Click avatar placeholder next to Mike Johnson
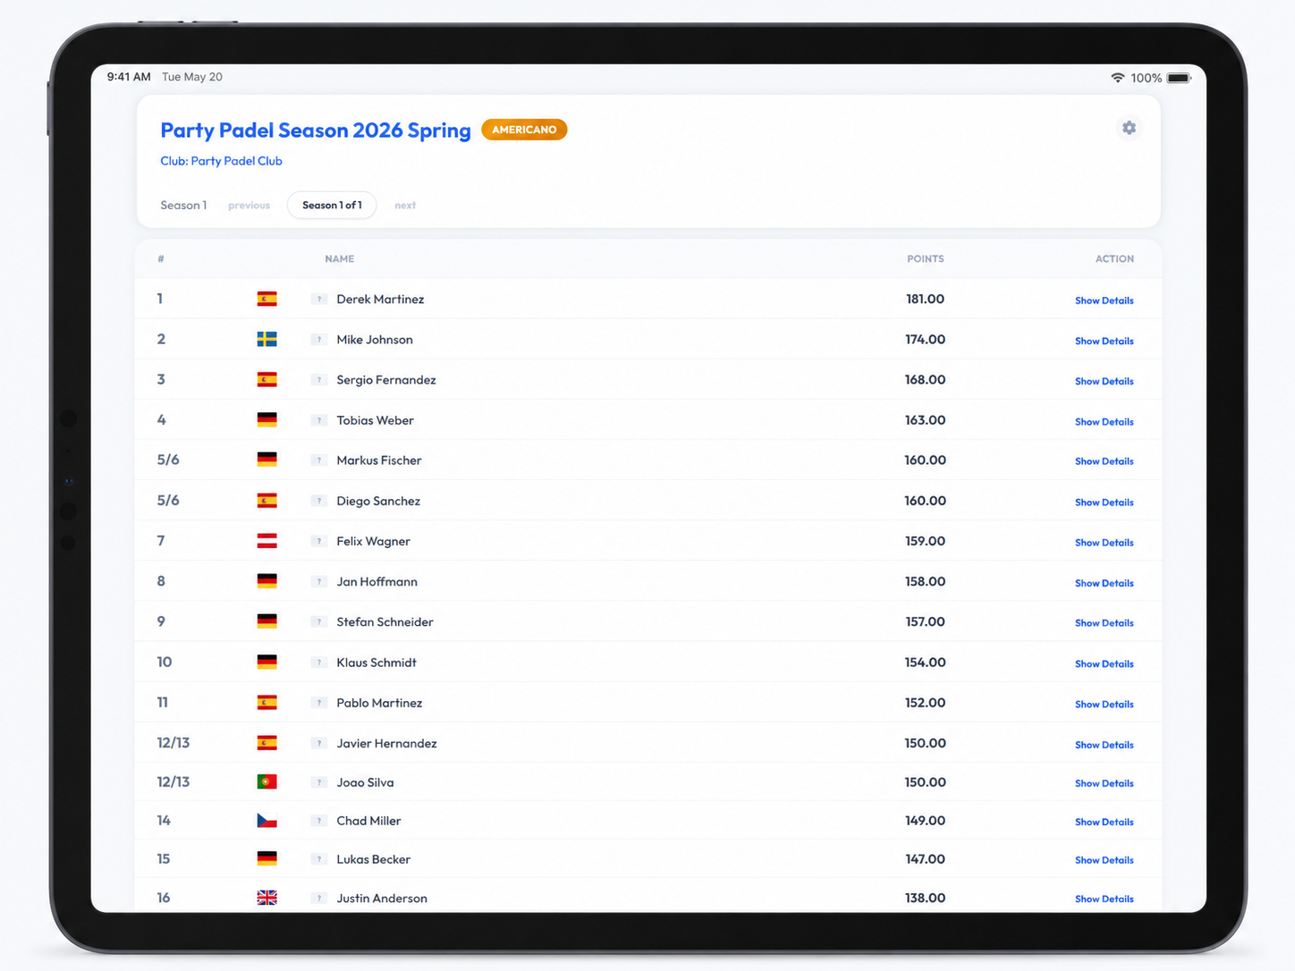This screenshot has width=1295, height=971. 319,340
